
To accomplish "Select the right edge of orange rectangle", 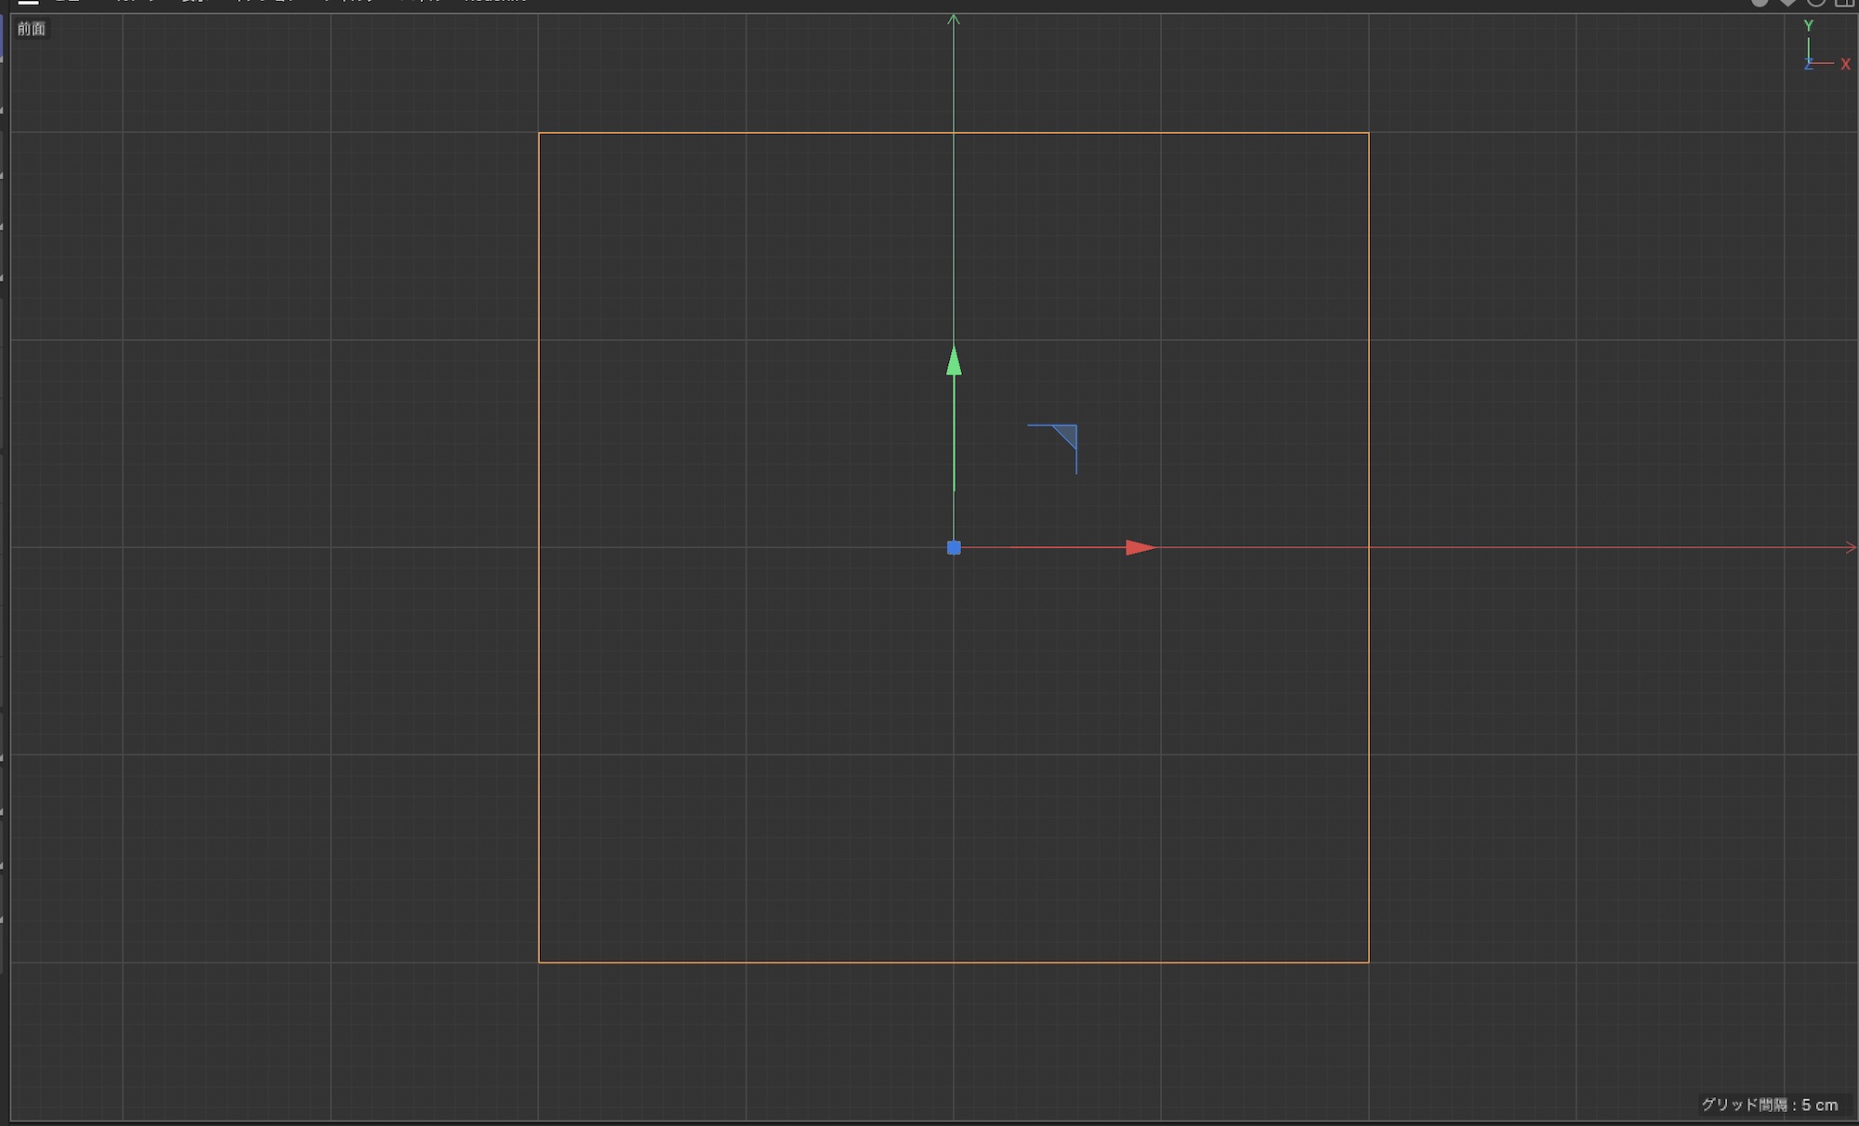I will click(1368, 743).
